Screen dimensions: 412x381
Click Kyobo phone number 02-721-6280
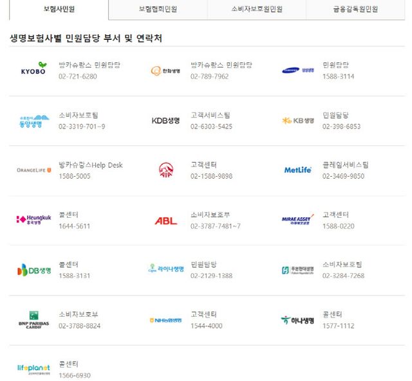point(78,76)
